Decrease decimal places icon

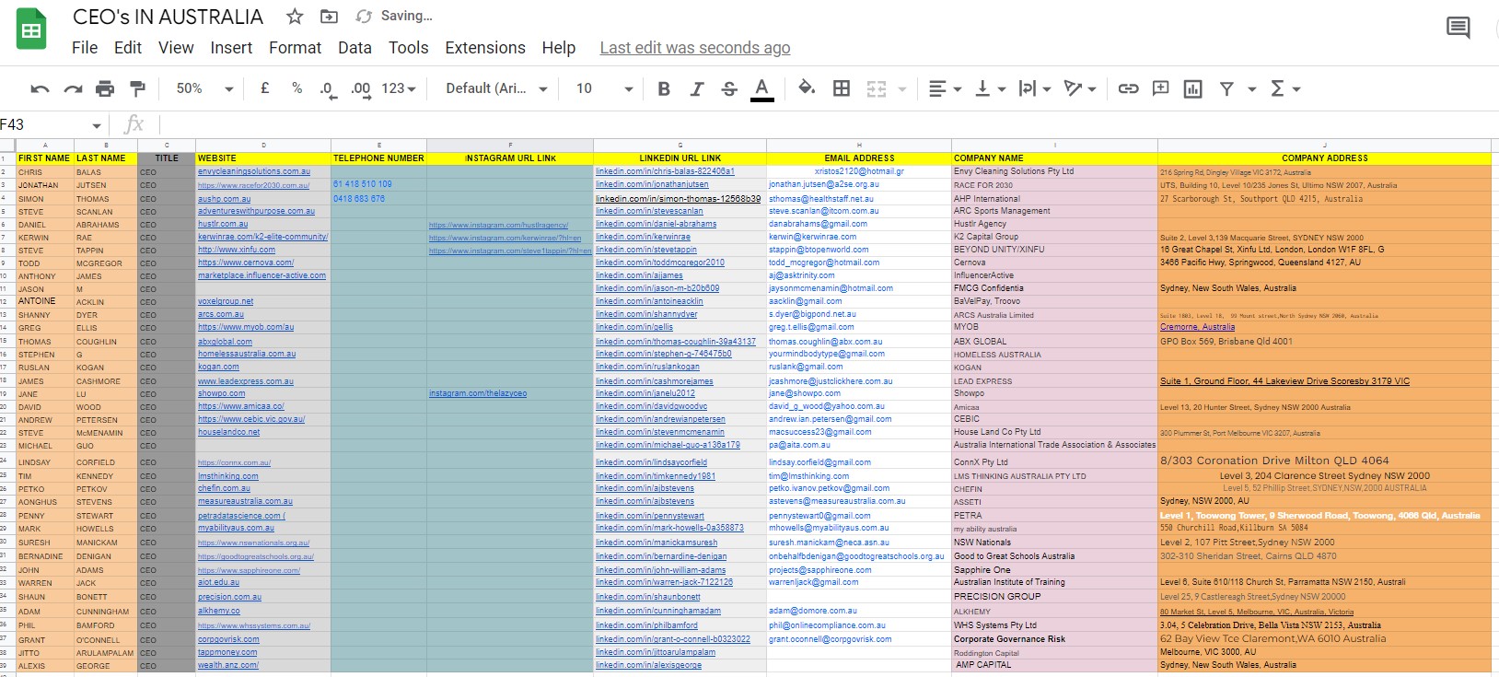[327, 89]
